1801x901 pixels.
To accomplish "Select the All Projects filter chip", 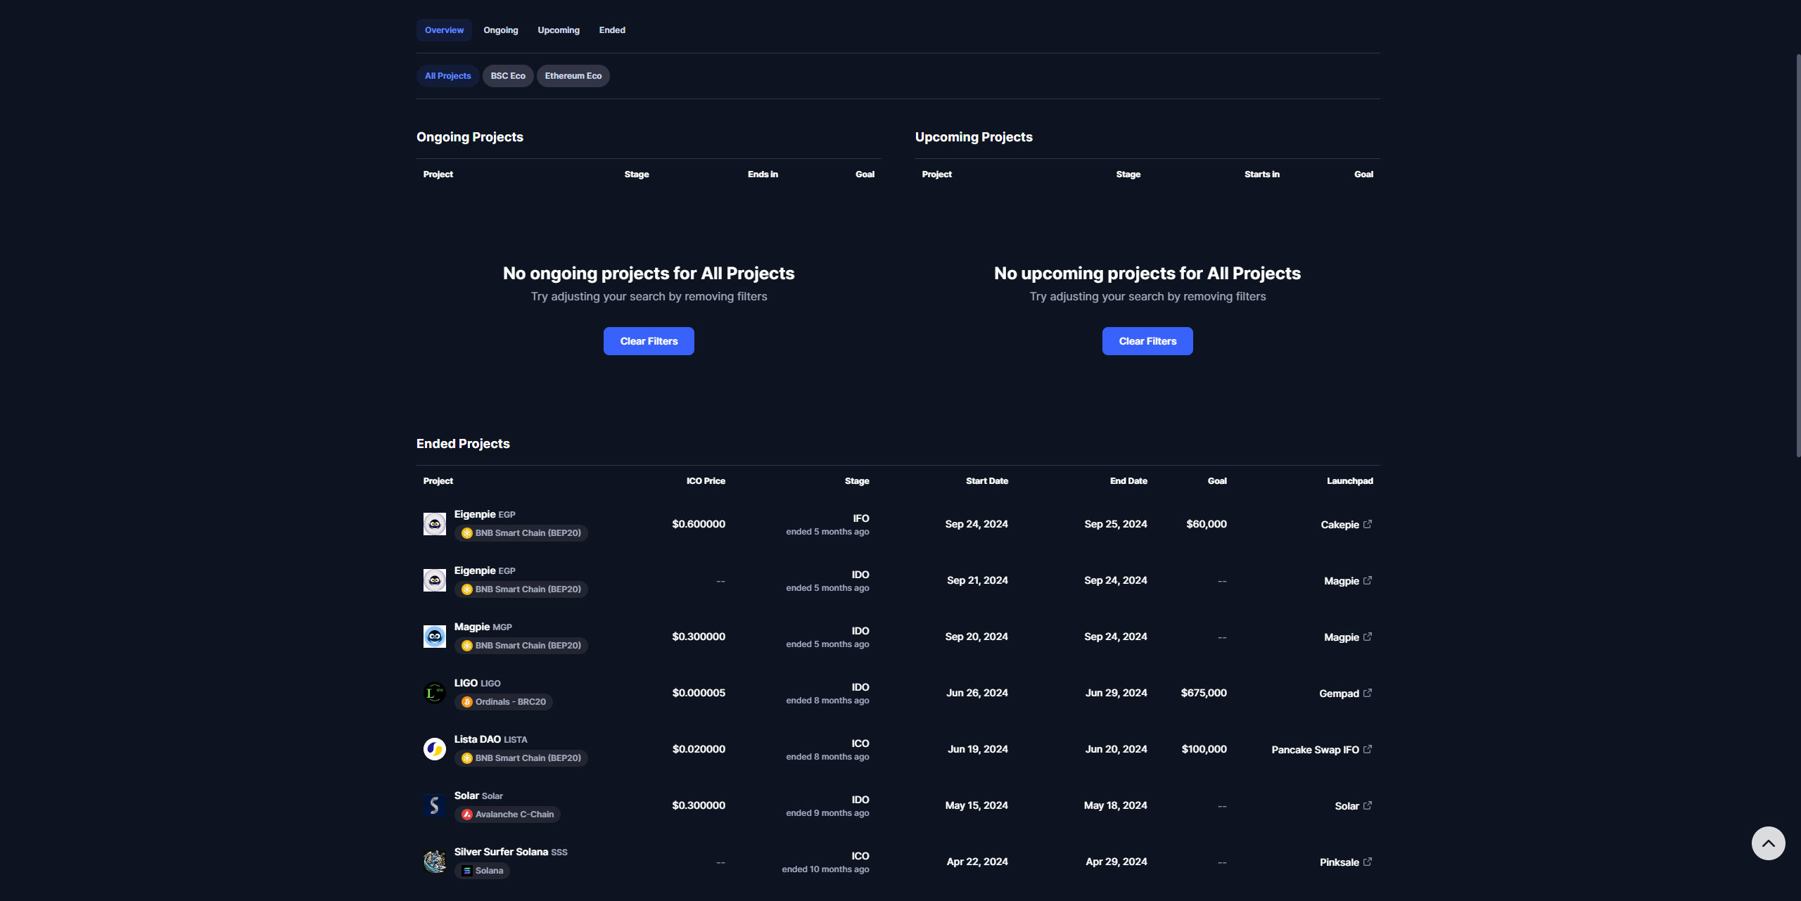I will [447, 75].
